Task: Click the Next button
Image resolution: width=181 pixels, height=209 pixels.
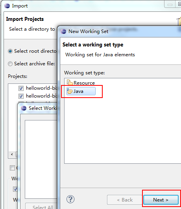Action: tap(161, 200)
